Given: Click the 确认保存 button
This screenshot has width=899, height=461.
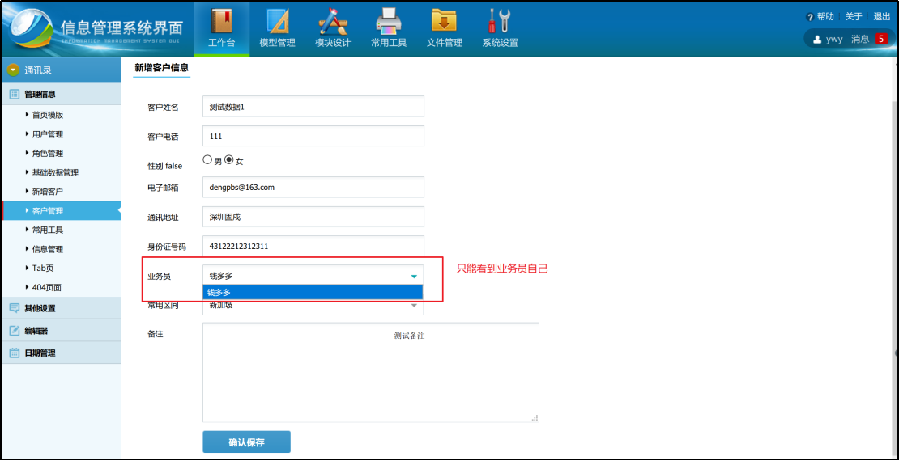Looking at the screenshot, I should tap(246, 442).
